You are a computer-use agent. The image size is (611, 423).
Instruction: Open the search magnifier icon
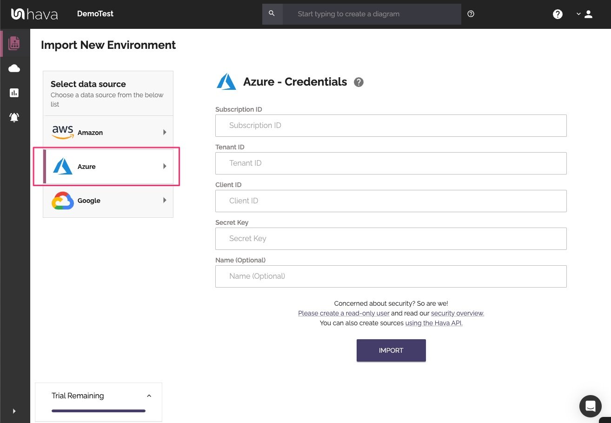[272, 14]
